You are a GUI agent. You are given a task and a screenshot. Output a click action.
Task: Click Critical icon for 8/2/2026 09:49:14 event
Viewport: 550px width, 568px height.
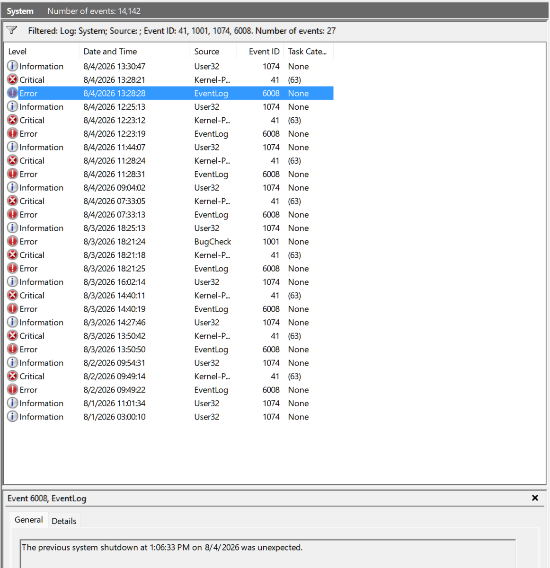13,376
